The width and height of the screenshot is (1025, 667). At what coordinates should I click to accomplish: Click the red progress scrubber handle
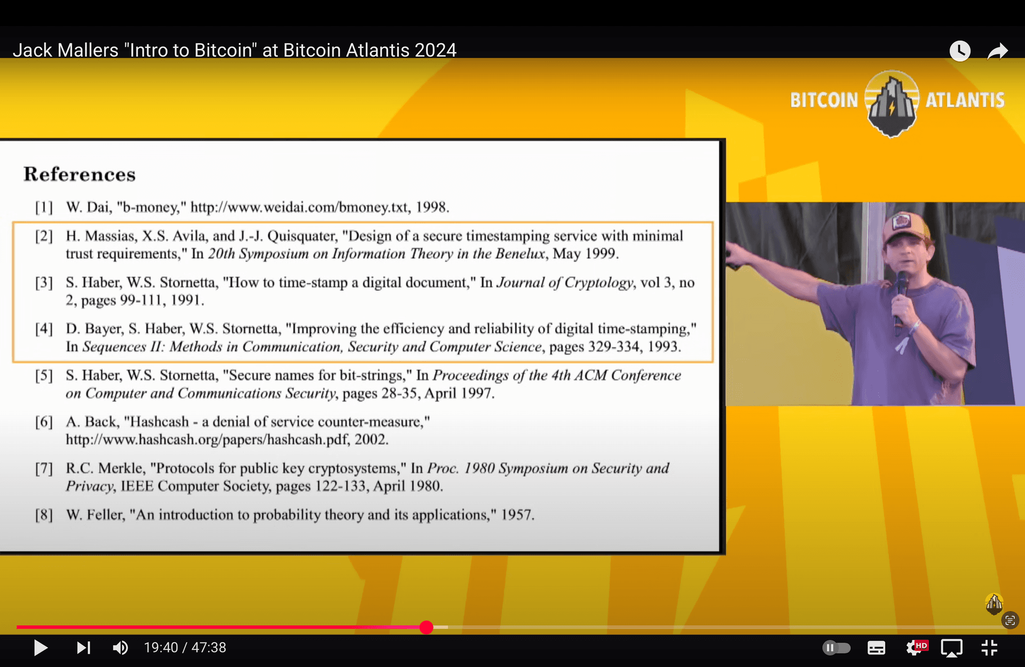[426, 627]
